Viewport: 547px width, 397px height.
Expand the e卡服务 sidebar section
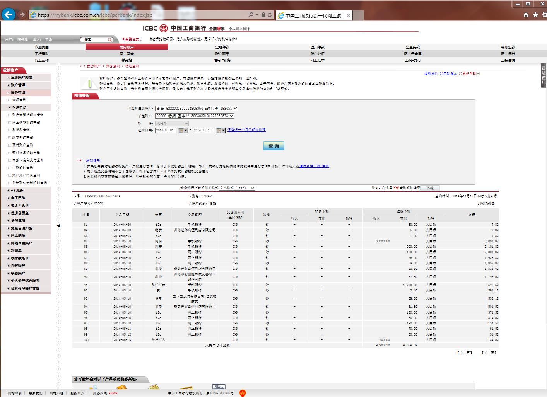tap(9, 190)
